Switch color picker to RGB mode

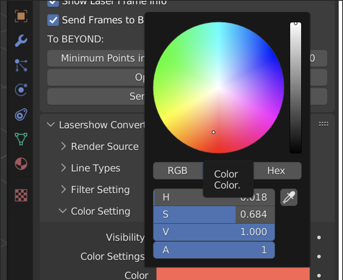coord(177,171)
